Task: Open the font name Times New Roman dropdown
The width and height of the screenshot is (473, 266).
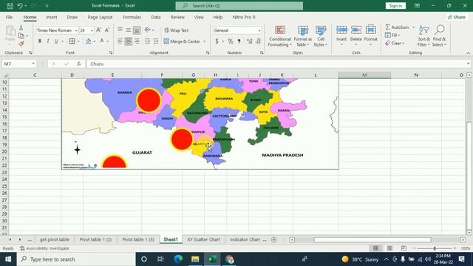Action: pyautogui.click(x=76, y=30)
